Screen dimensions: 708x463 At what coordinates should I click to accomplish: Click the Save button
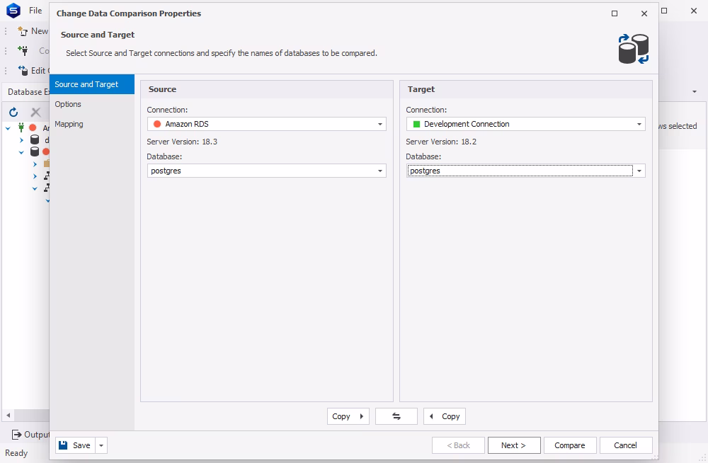coord(76,445)
